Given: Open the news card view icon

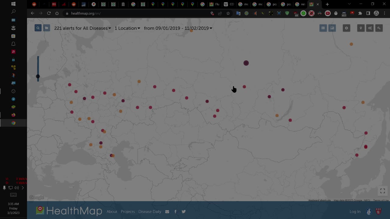Looking at the screenshot, I should pyautogui.click(x=332, y=28).
